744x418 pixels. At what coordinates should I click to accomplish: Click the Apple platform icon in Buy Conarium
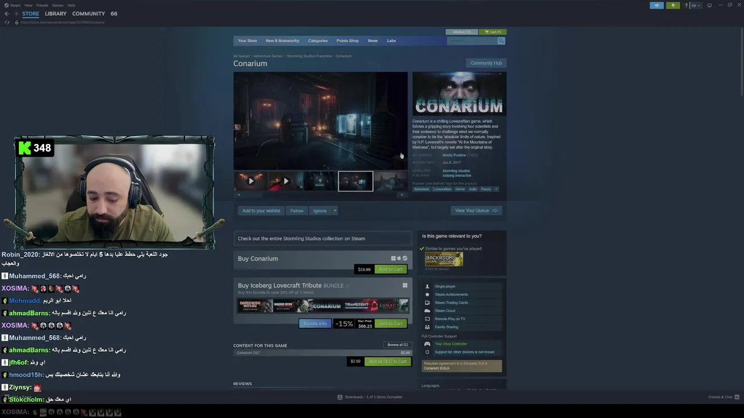[x=399, y=258]
